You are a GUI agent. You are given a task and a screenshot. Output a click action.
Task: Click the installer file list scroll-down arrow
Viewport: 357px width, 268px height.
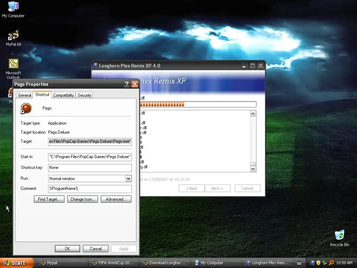253,169
